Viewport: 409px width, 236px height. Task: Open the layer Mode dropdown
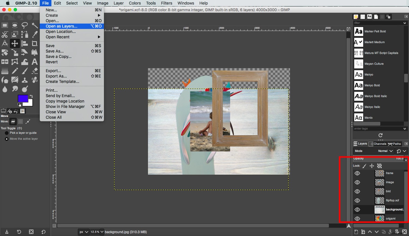pos(384,151)
